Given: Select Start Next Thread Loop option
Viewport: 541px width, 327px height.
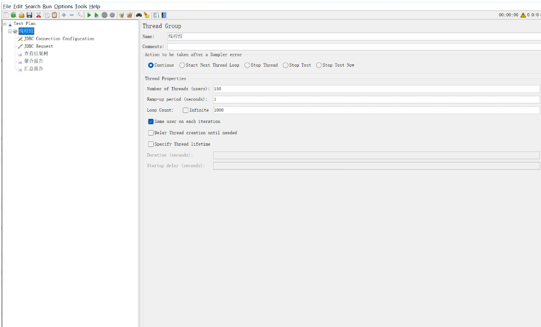Looking at the screenshot, I should point(182,65).
